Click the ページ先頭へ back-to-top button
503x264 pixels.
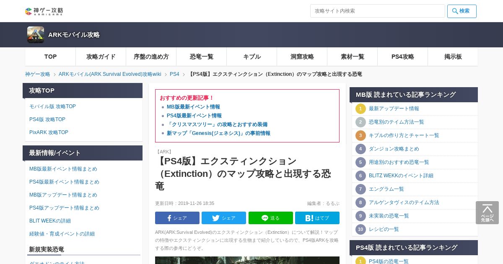(487, 212)
